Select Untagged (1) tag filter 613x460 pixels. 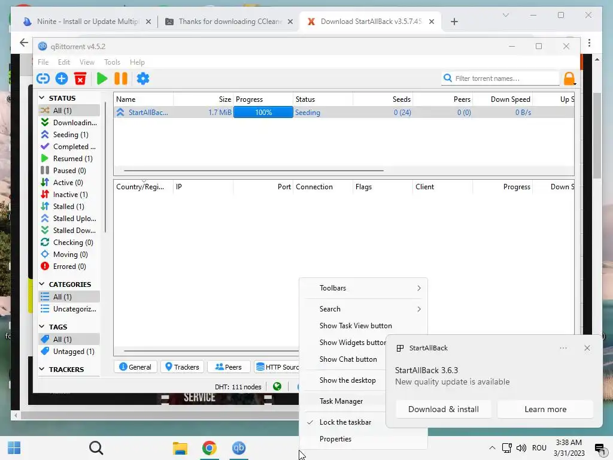point(69,351)
